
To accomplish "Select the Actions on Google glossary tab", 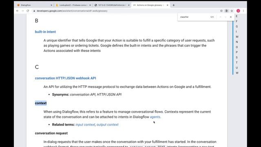I will (150, 5).
